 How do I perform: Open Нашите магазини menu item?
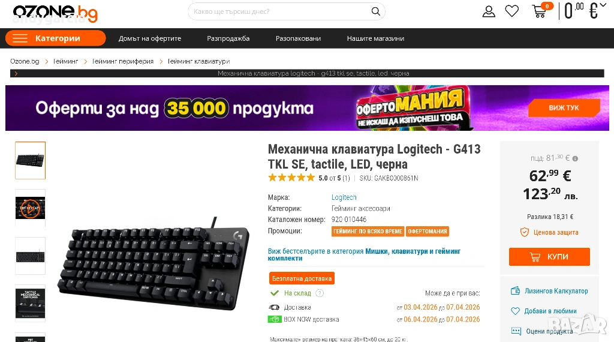(375, 38)
